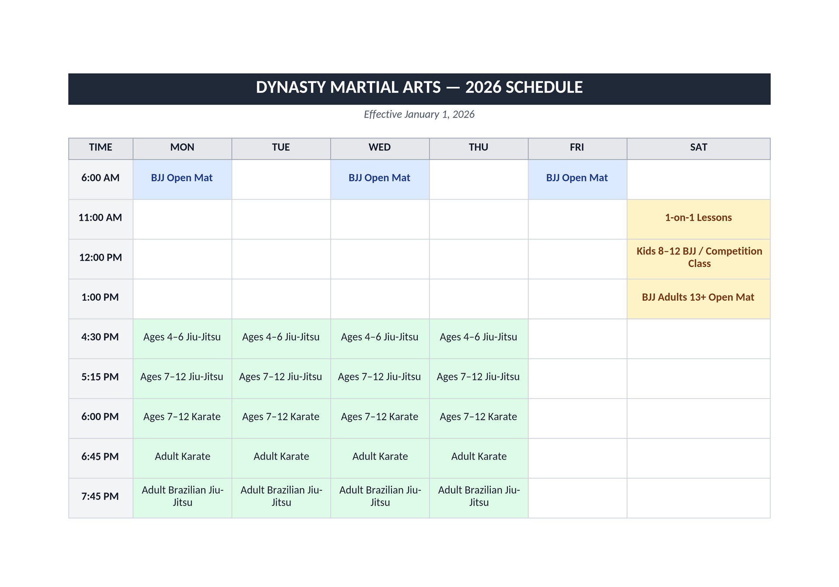Click Thursday's Ages 7–12 Jiu-Jitsu cell
The height and width of the screenshot is (587, 839).
pos(478,379)
